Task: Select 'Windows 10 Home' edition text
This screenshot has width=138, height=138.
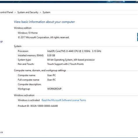Action: coord(28,33)
